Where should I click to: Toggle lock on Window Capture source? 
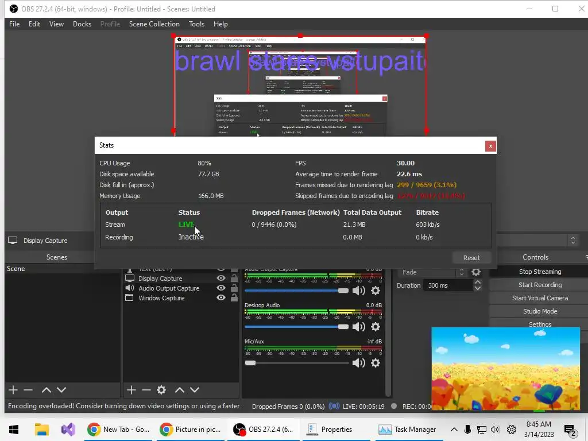(234, 298)
